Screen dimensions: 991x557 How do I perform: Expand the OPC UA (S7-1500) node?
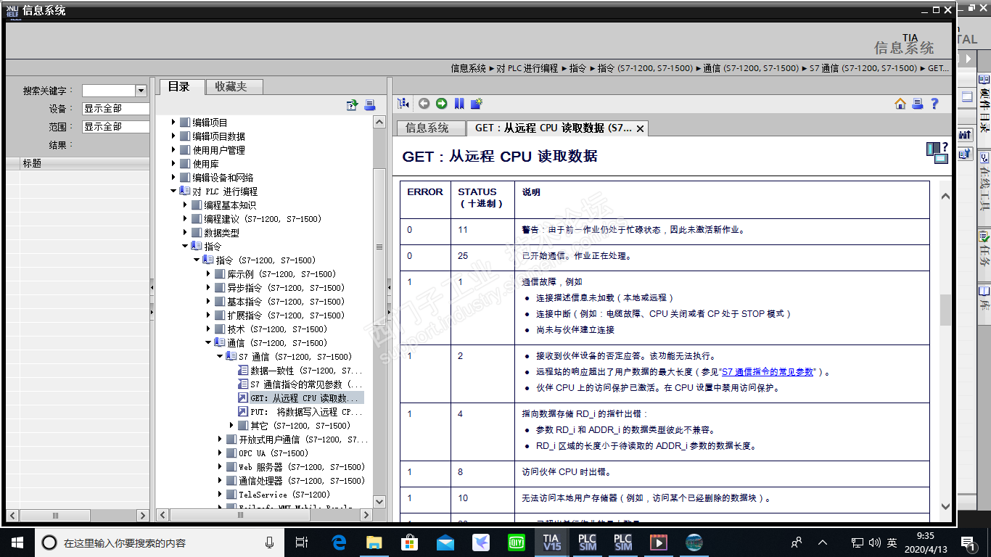(x=220, y=453)
